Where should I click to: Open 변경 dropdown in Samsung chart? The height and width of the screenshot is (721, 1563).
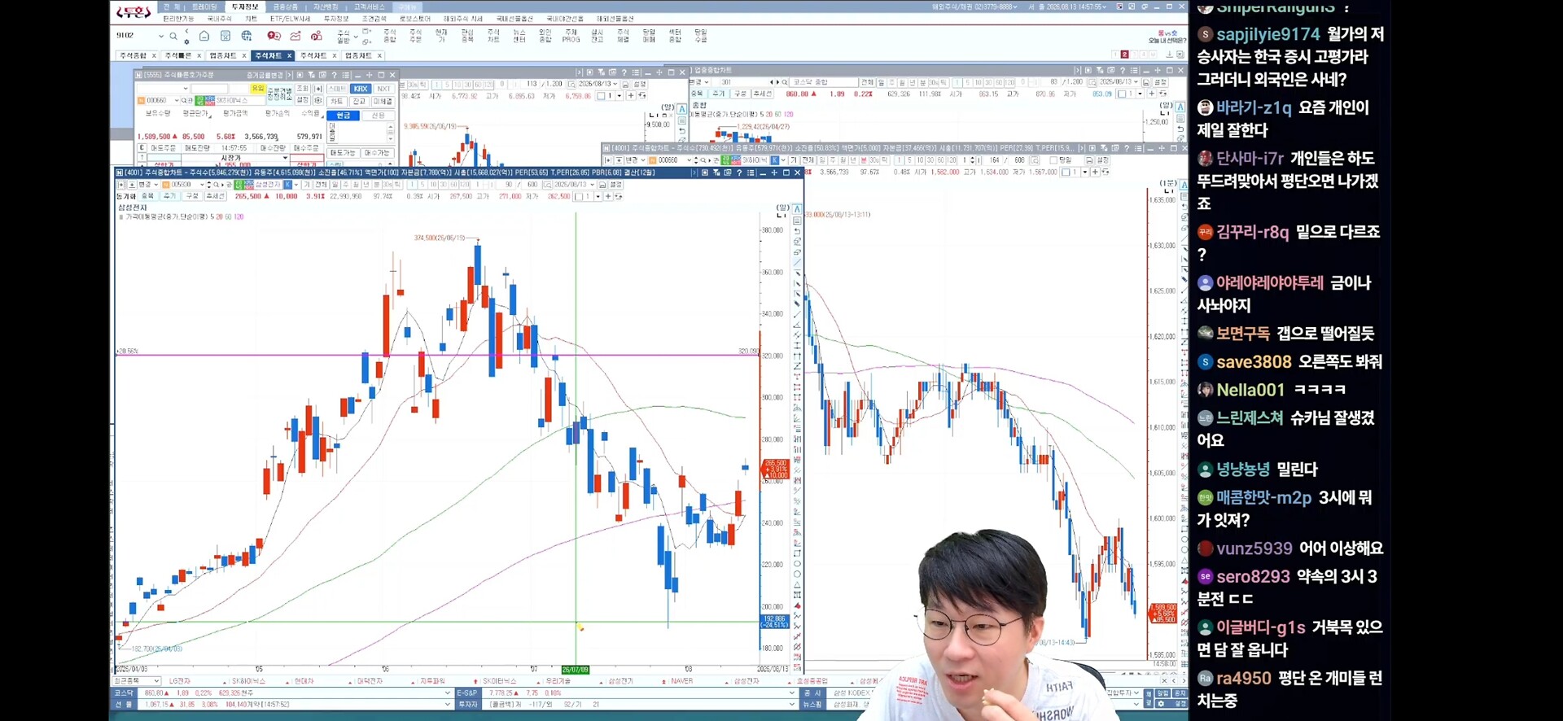[x=155, y=185]
